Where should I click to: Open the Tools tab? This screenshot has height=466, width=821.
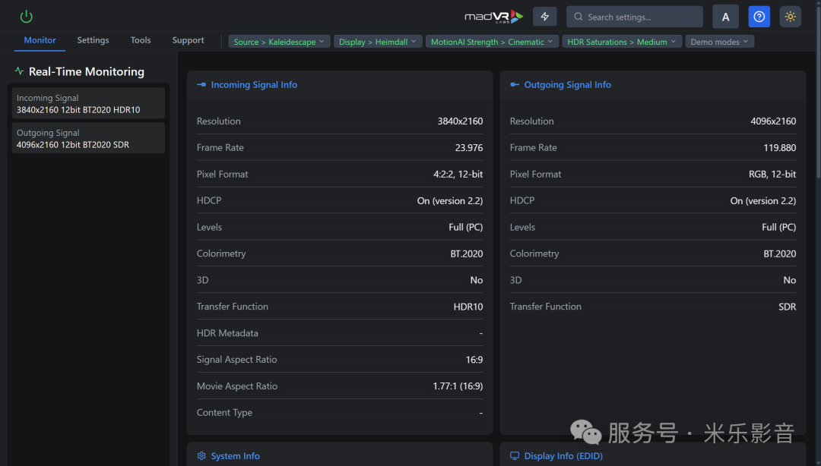(141, 40)
